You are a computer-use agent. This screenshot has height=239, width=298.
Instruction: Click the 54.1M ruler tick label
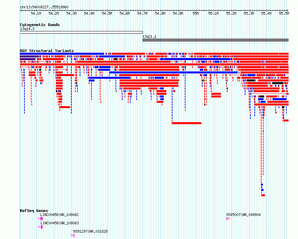(x=36, y=13)
